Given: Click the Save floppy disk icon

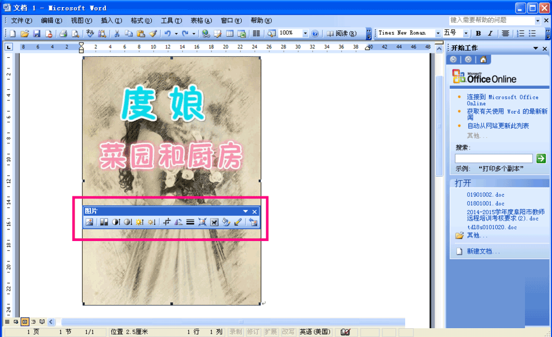Looking at the screenshot, I should (36, 34).
